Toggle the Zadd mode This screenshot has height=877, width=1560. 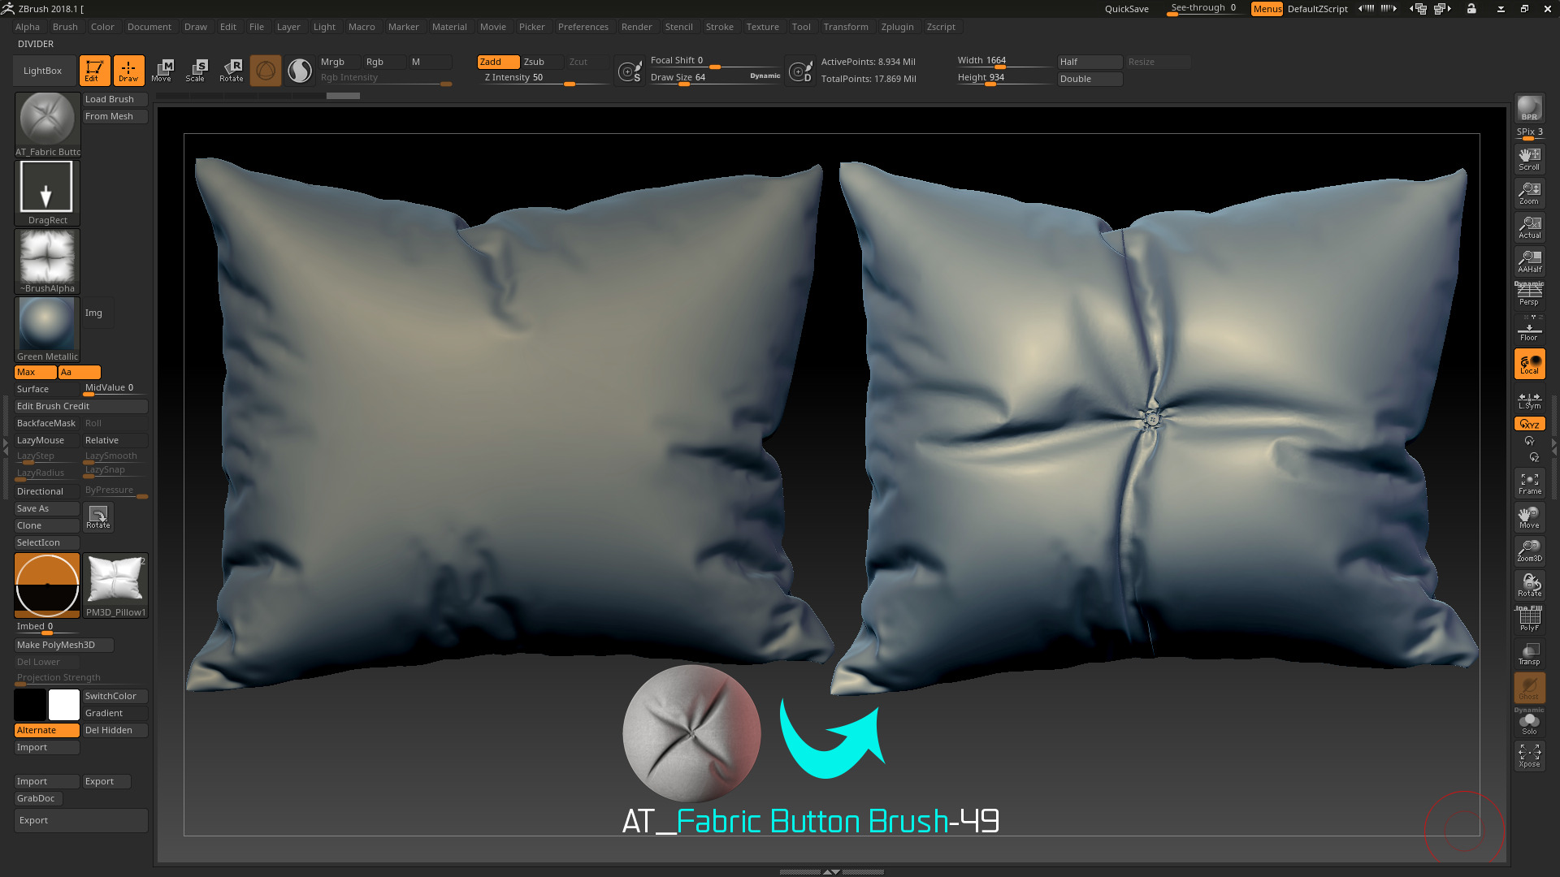(x=498, y=62)
